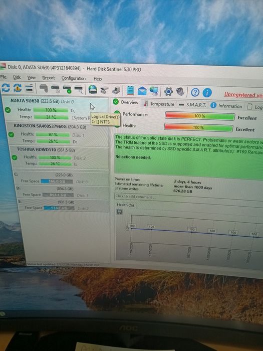
Task: Click the Performance 100 % bar
Action: coord(200,116)
